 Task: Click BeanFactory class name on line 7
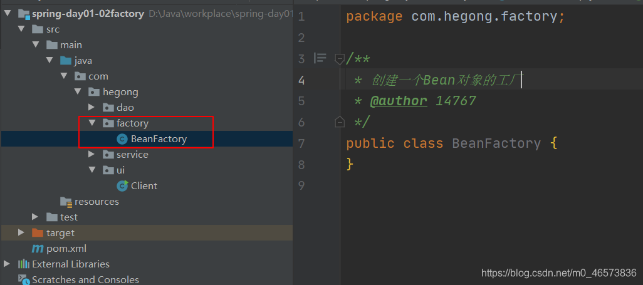(x=496, y=143)
